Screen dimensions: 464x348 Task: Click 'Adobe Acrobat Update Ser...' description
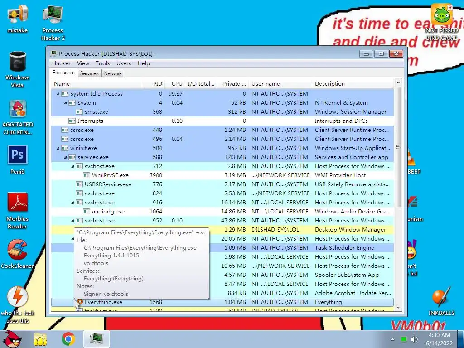point(353,293)
